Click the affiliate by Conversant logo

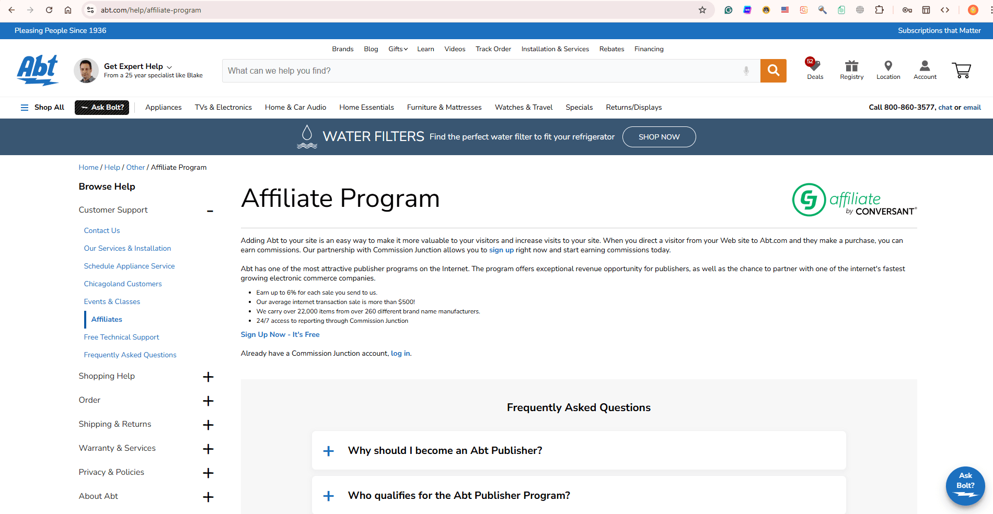(855, 200)
